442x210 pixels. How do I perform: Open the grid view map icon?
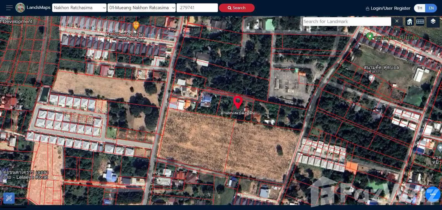(420, 22)
